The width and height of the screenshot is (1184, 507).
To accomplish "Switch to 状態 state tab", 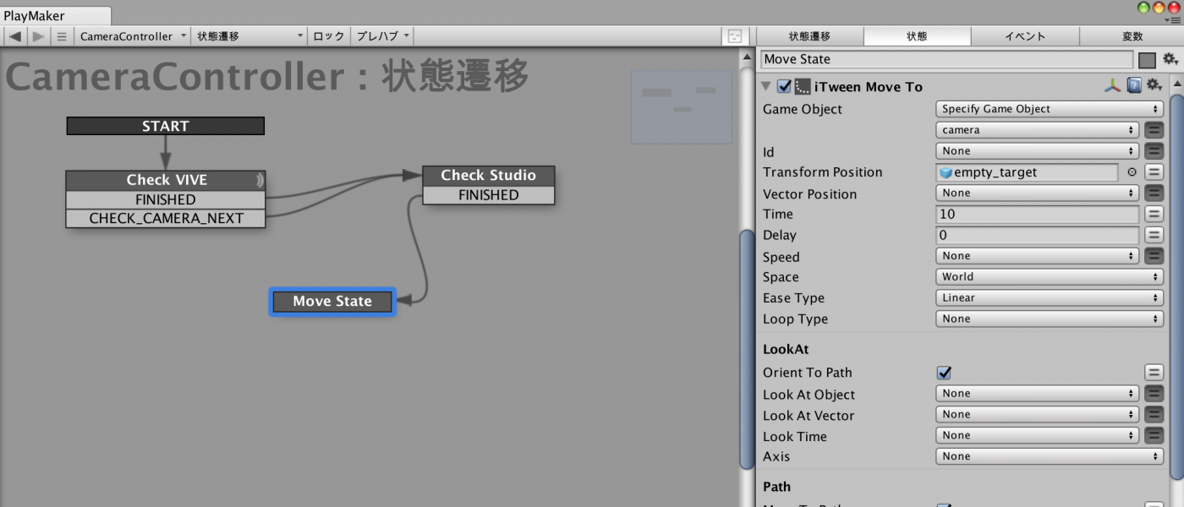I will coord(917,36).
